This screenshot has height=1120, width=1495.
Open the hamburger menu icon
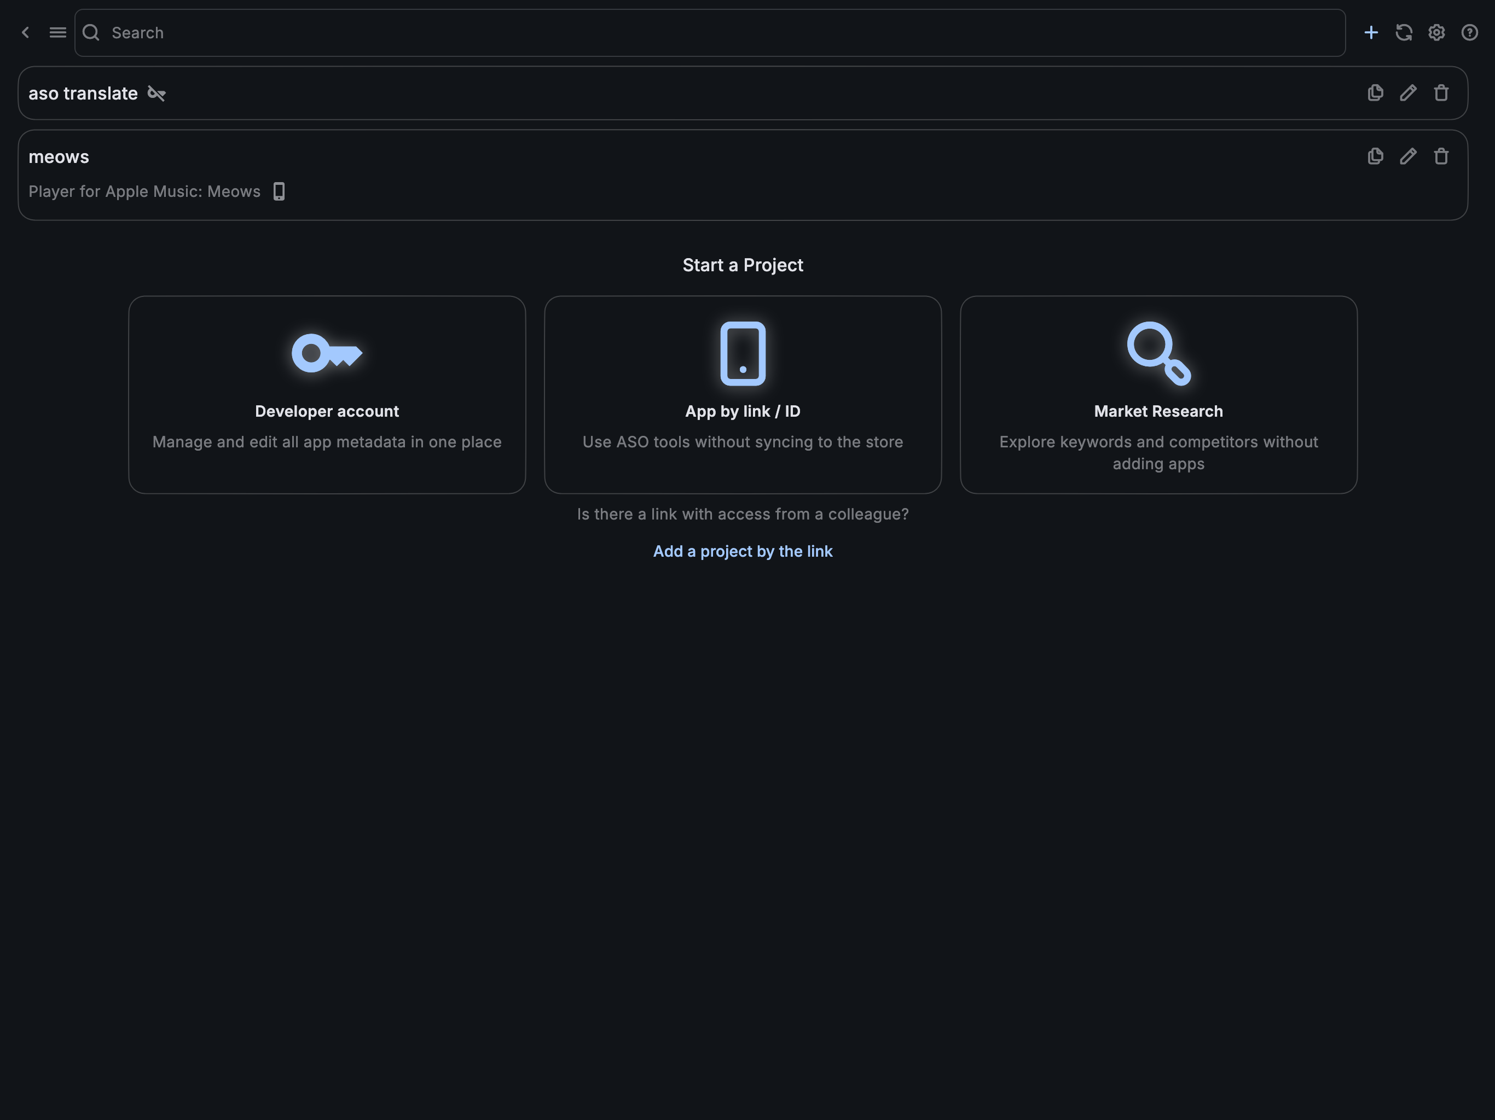[x=58, y=32]
